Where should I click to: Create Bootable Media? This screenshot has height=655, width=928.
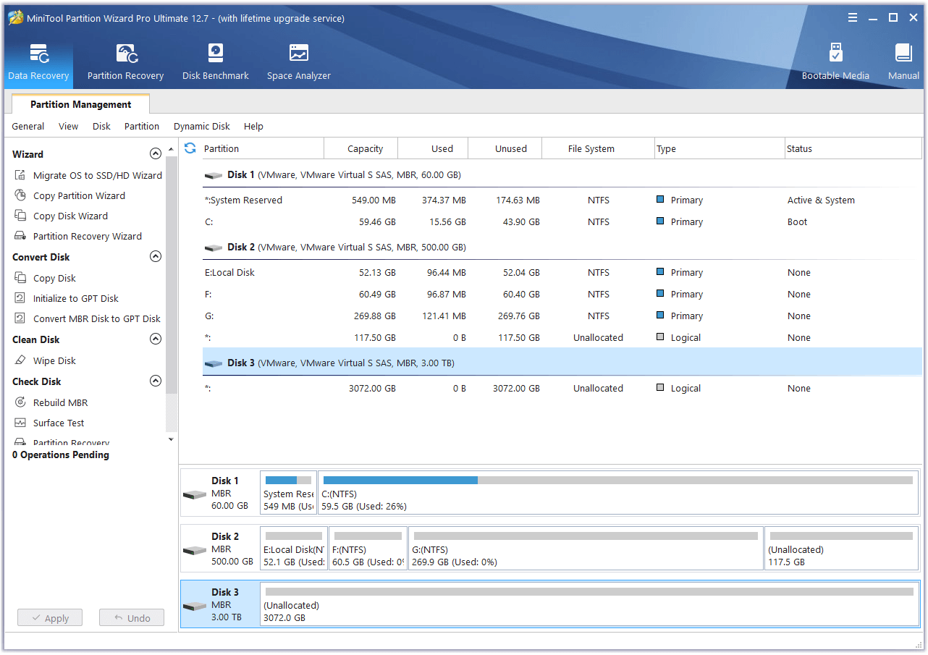coord(835,62)
